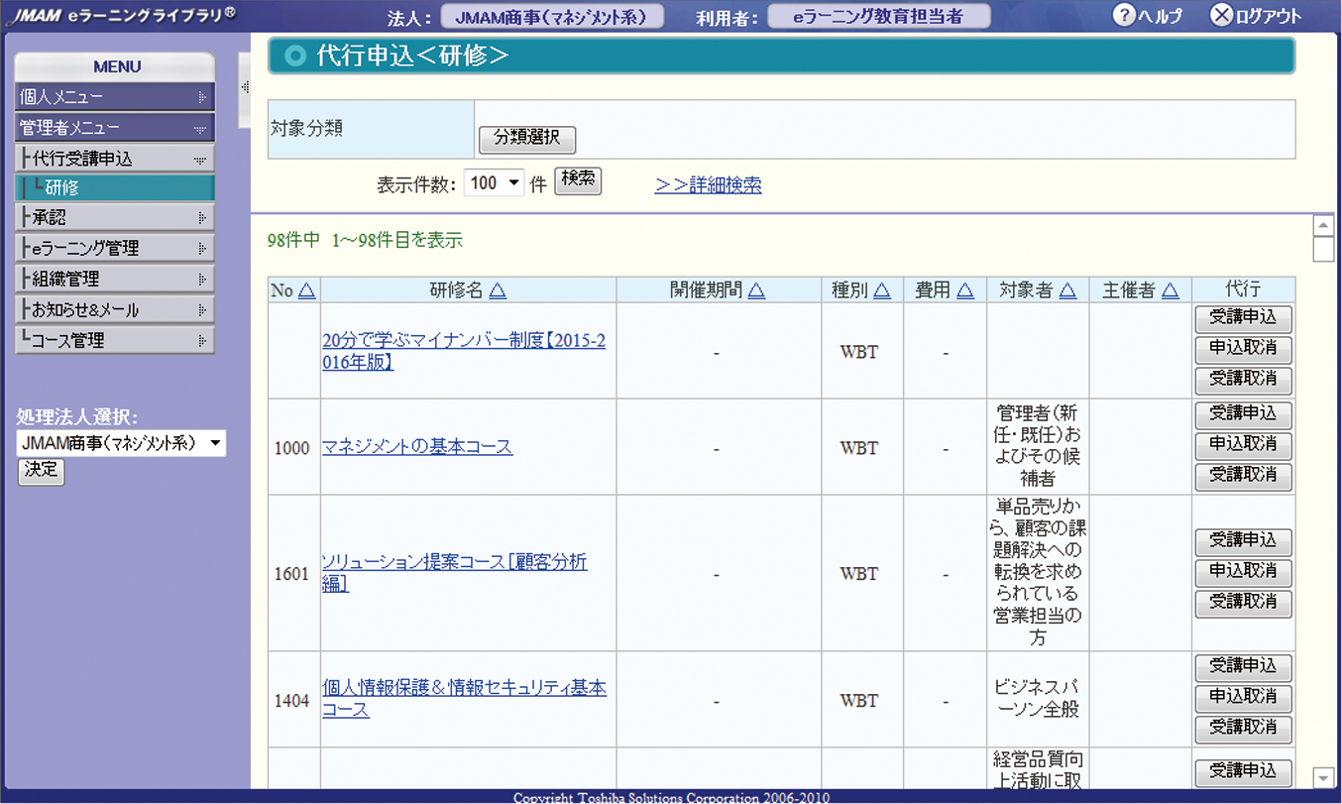Expand the コース管理 menu section
Image resolution: width=1342 pixels, height=804 pixels.
pyautogui.click(x=115, y=340)
